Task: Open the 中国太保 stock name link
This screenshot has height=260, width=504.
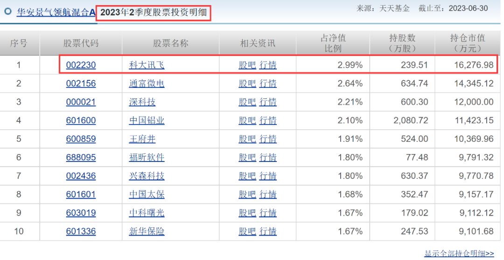Action: point(147,195)
